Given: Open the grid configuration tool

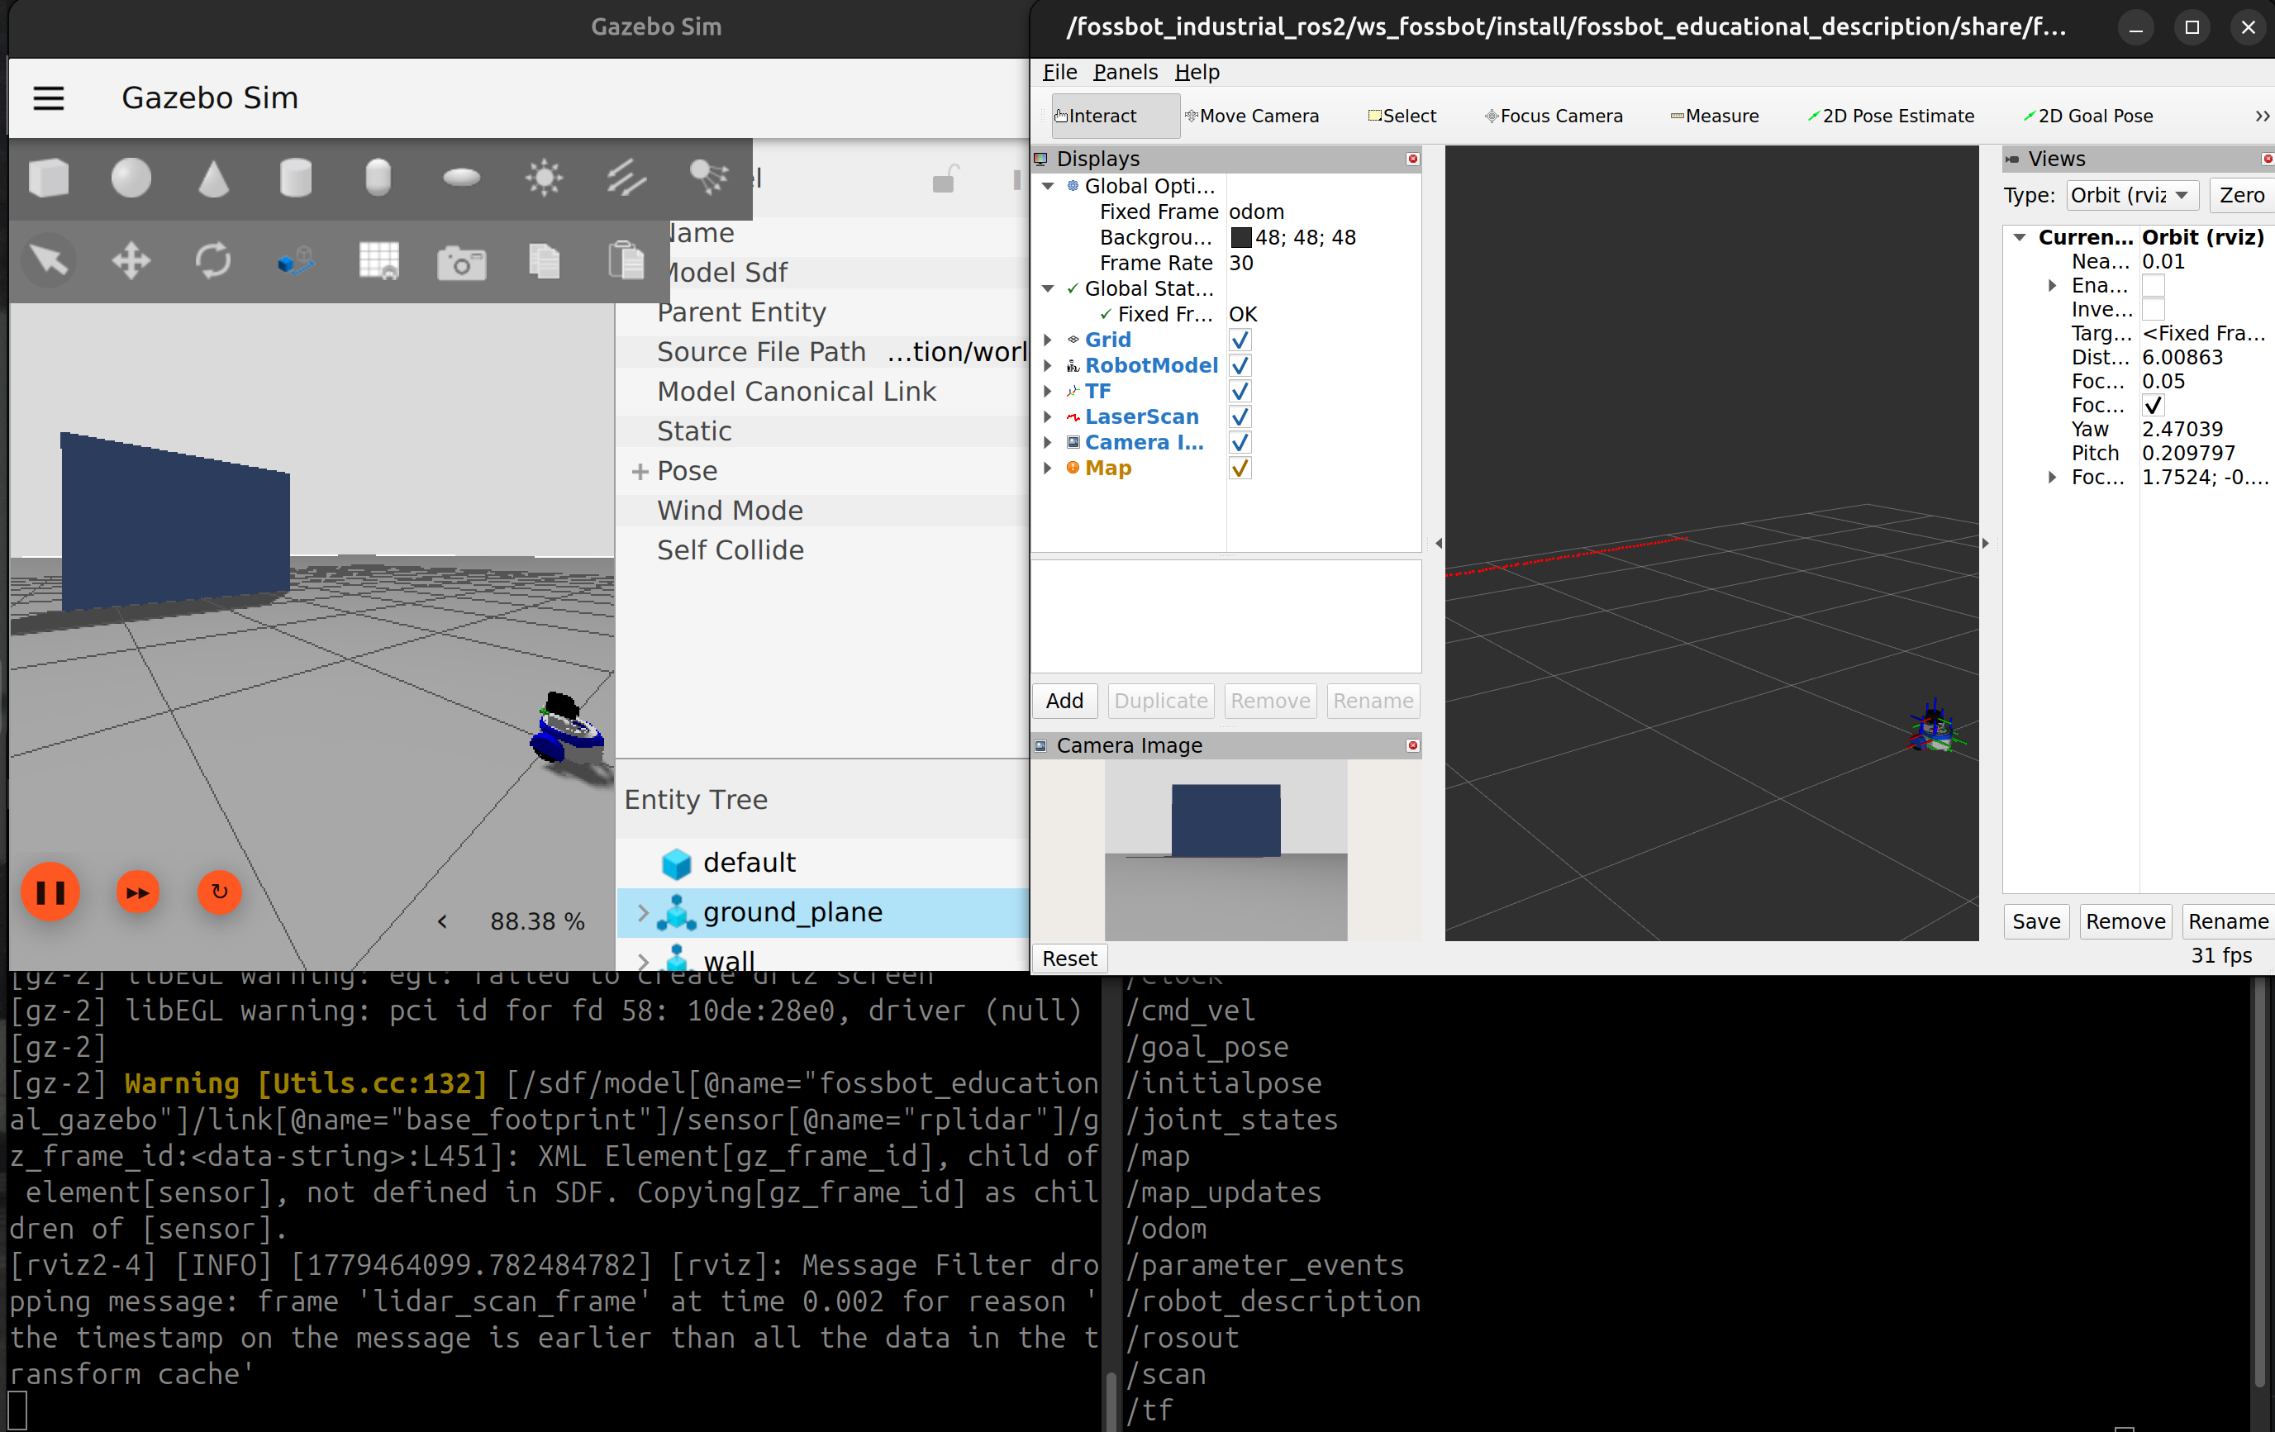Looking at the screenshot, I should pos(378,259).
